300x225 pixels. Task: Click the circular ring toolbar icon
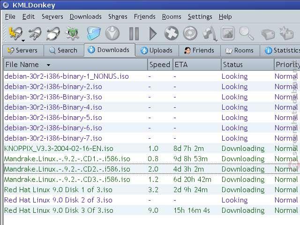point(190,33)
